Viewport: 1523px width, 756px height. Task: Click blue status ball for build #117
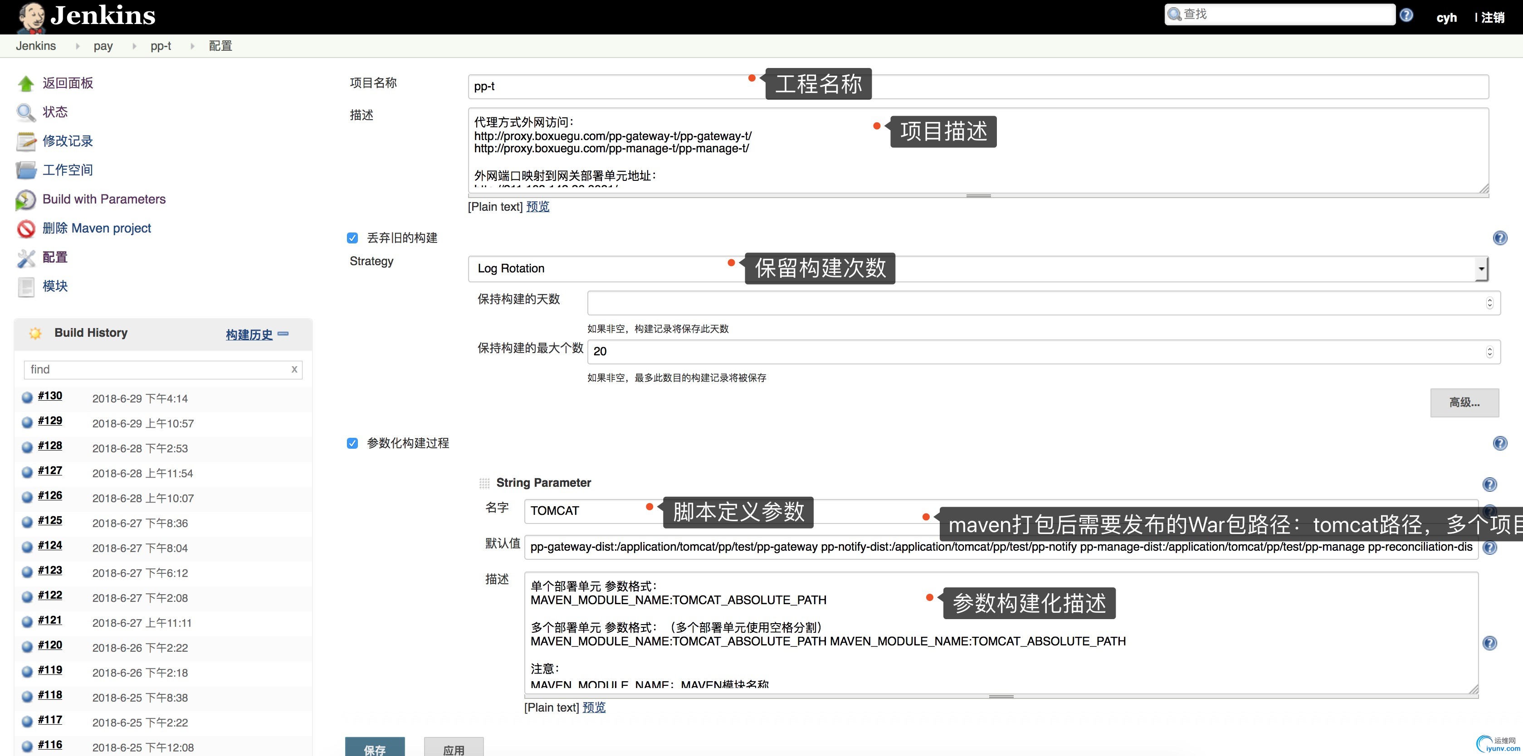pyautogui.click(x=27, y=722)
